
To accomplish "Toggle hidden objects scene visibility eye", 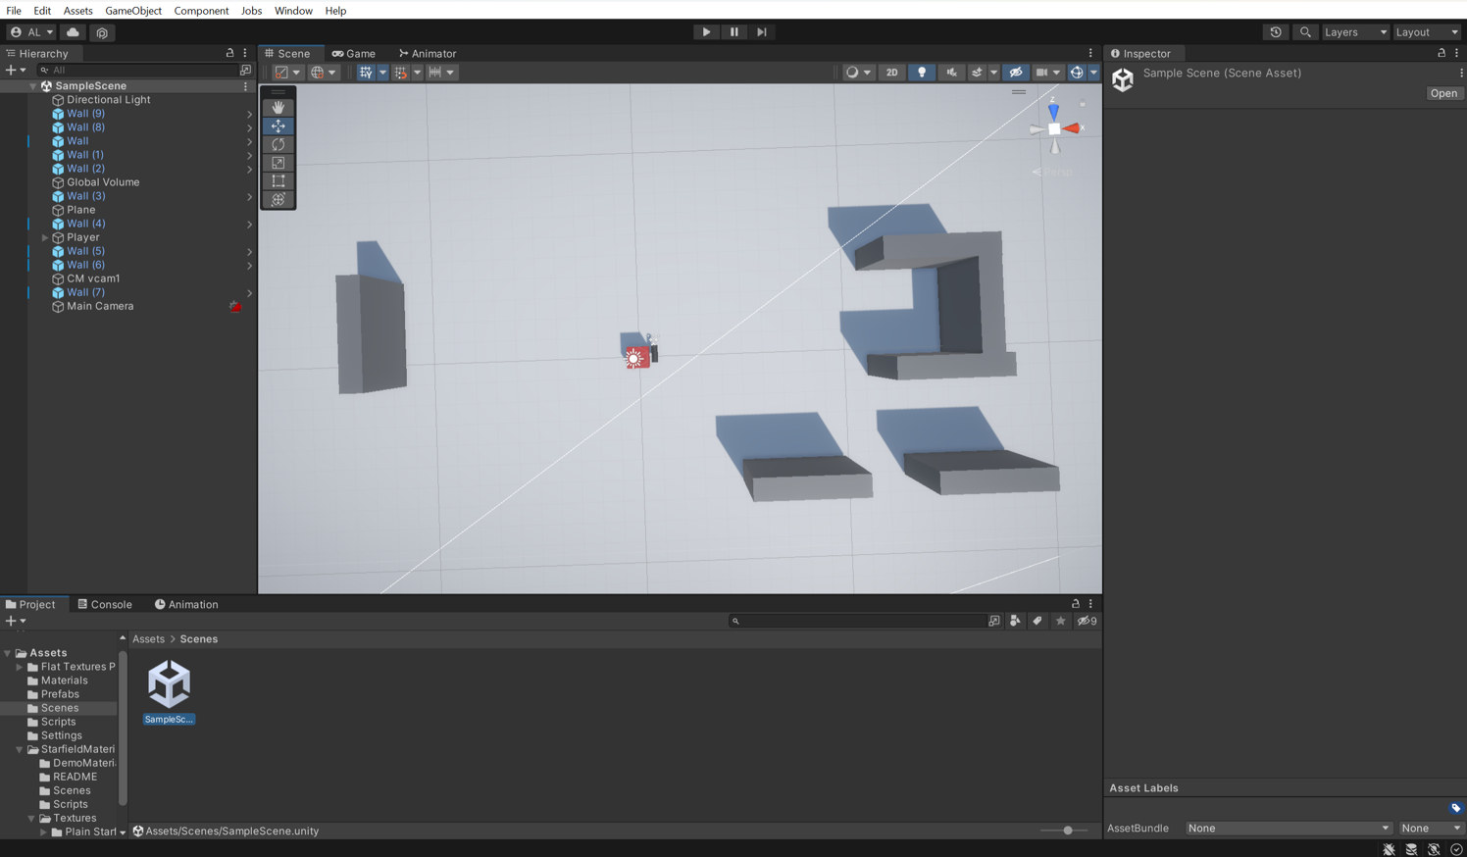I will coord(1016,73).
